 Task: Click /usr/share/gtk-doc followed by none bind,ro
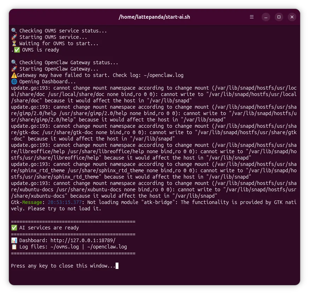68,132
